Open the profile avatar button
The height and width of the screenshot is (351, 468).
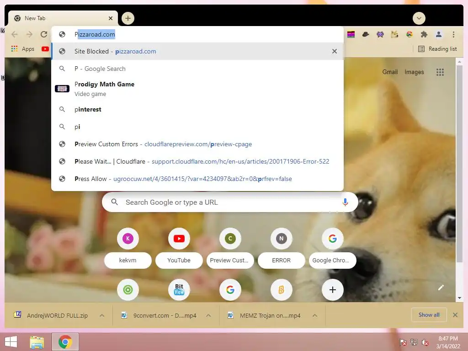pos(438,35)
